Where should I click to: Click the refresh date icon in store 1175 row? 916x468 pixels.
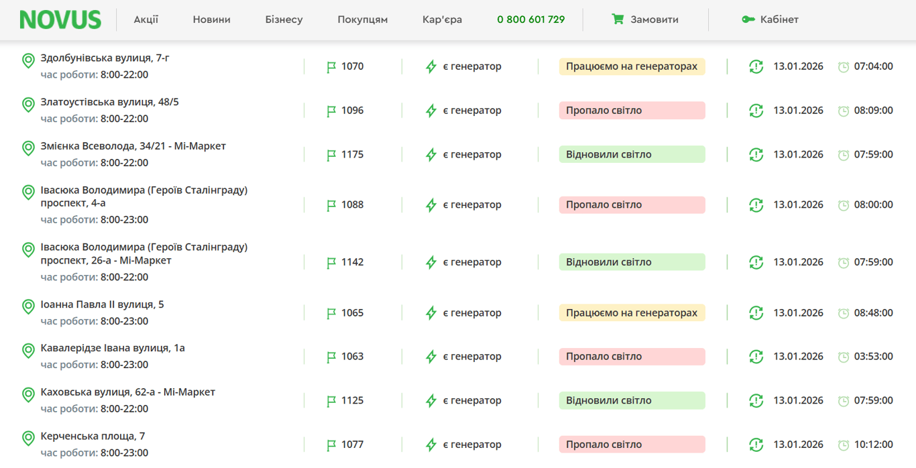coord(756,154)
